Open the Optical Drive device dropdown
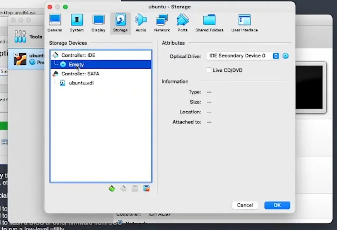 point(243,56)
